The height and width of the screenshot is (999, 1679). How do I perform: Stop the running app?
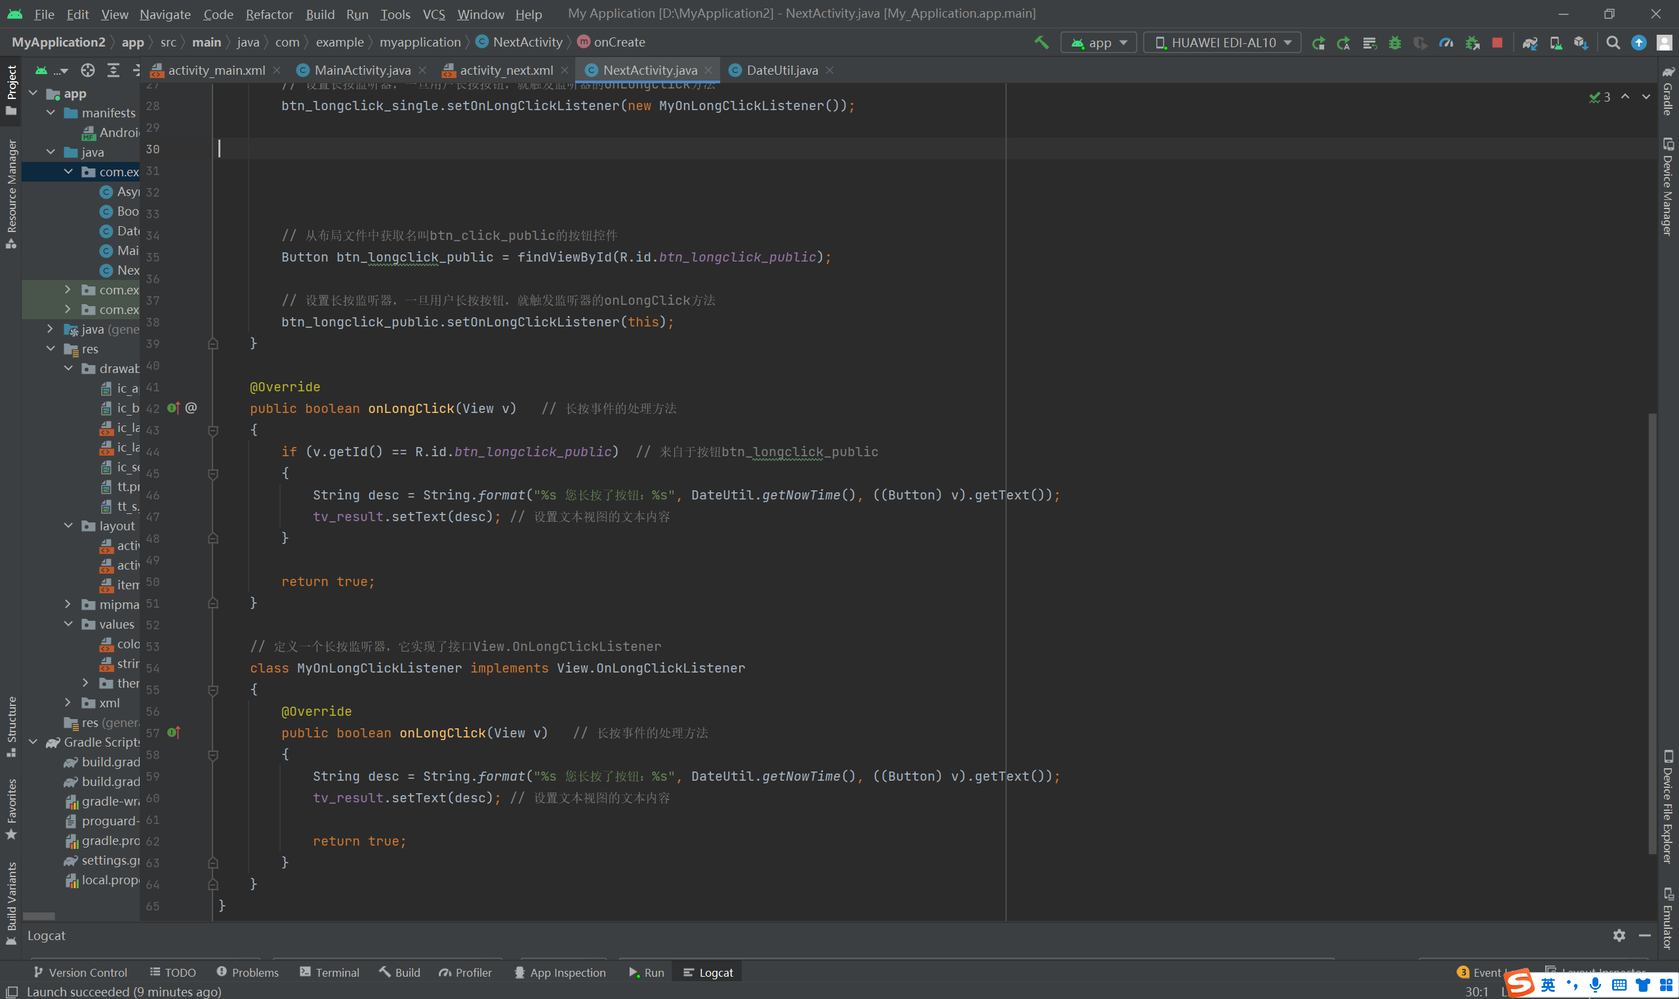point(1497,43)
